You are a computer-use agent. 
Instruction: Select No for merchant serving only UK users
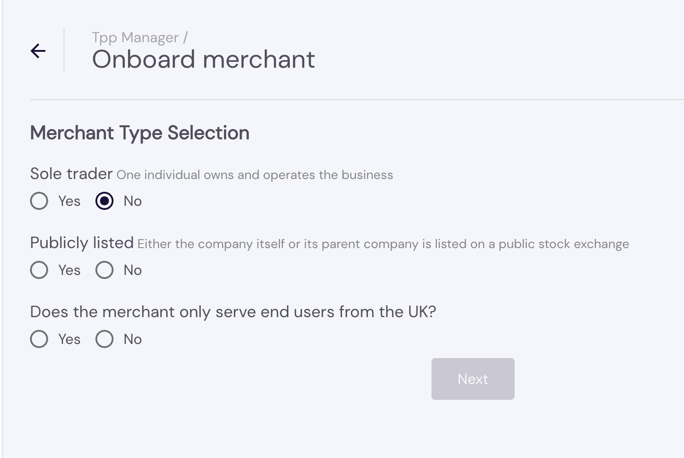point(104,339)
